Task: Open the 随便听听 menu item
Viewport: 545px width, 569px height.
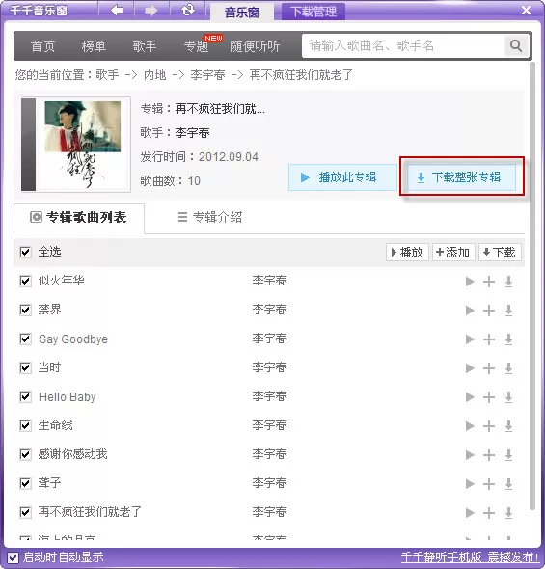Action: click(255, 46)
